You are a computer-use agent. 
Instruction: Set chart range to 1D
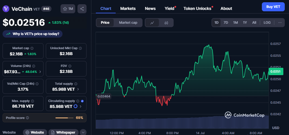click(x=216, y=23)
